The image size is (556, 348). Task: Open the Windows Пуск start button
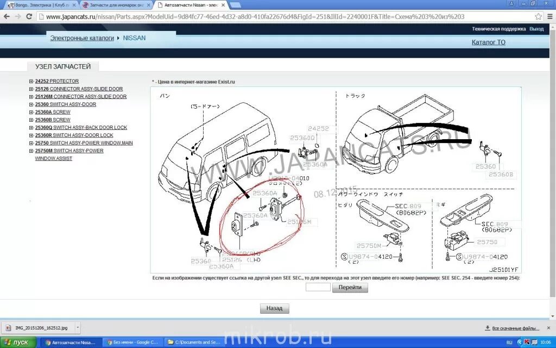[18, 343]
